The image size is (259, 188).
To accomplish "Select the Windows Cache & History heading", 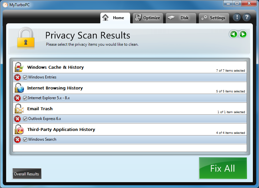I will [55, 67].
